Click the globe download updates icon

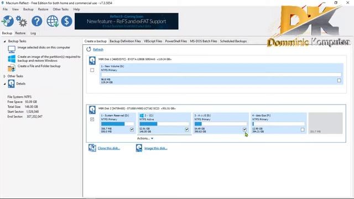click(x=53, y=21)
